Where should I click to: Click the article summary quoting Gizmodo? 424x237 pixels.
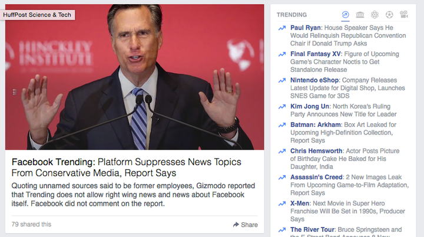(x=133, y=195)
